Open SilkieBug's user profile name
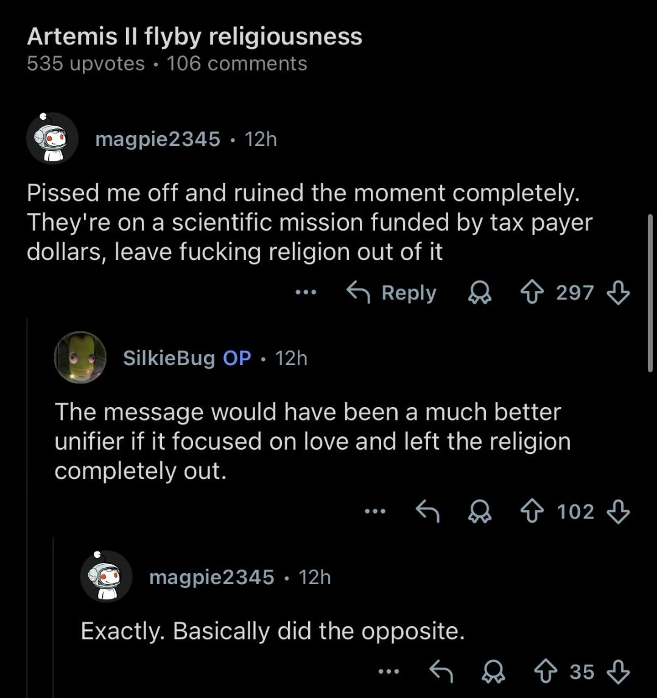The height and width of the screenshot is (698, 657). coord(169,358)
